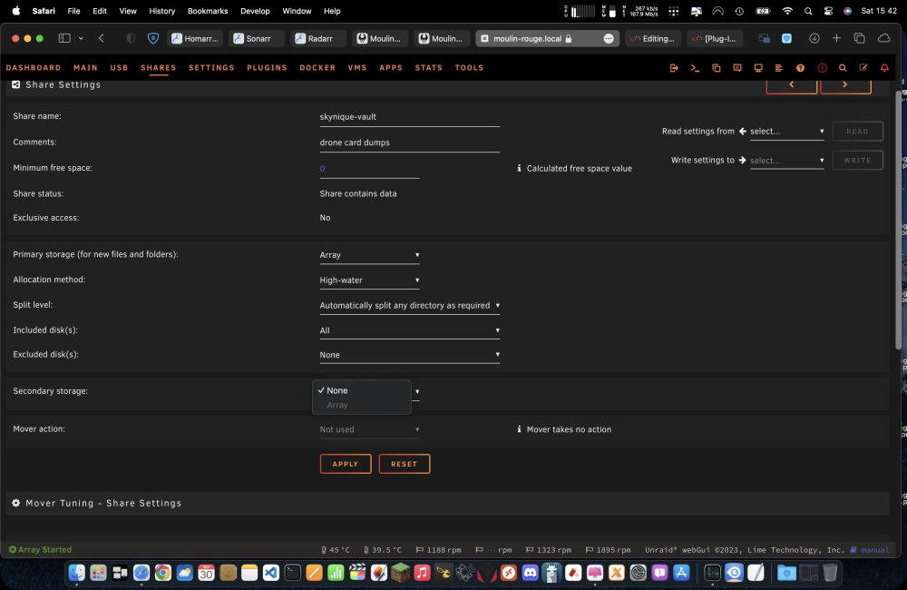Open Minecraft from the Dock
The width and height of the screenshot is (907, 590).
(400, 573)
